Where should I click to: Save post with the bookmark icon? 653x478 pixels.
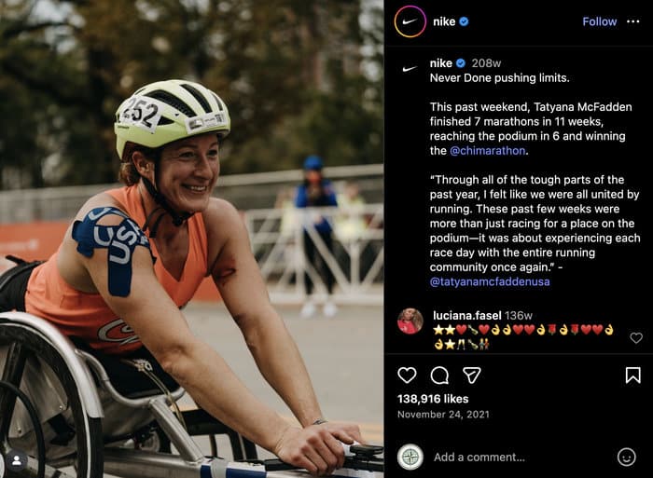click(632, 375)
